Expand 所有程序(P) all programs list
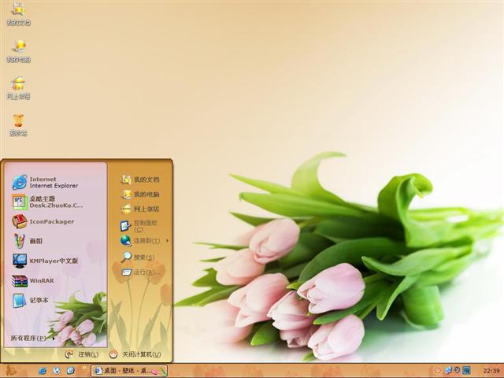The width and height of the screenshot is (504, 378). pos(32,338)
